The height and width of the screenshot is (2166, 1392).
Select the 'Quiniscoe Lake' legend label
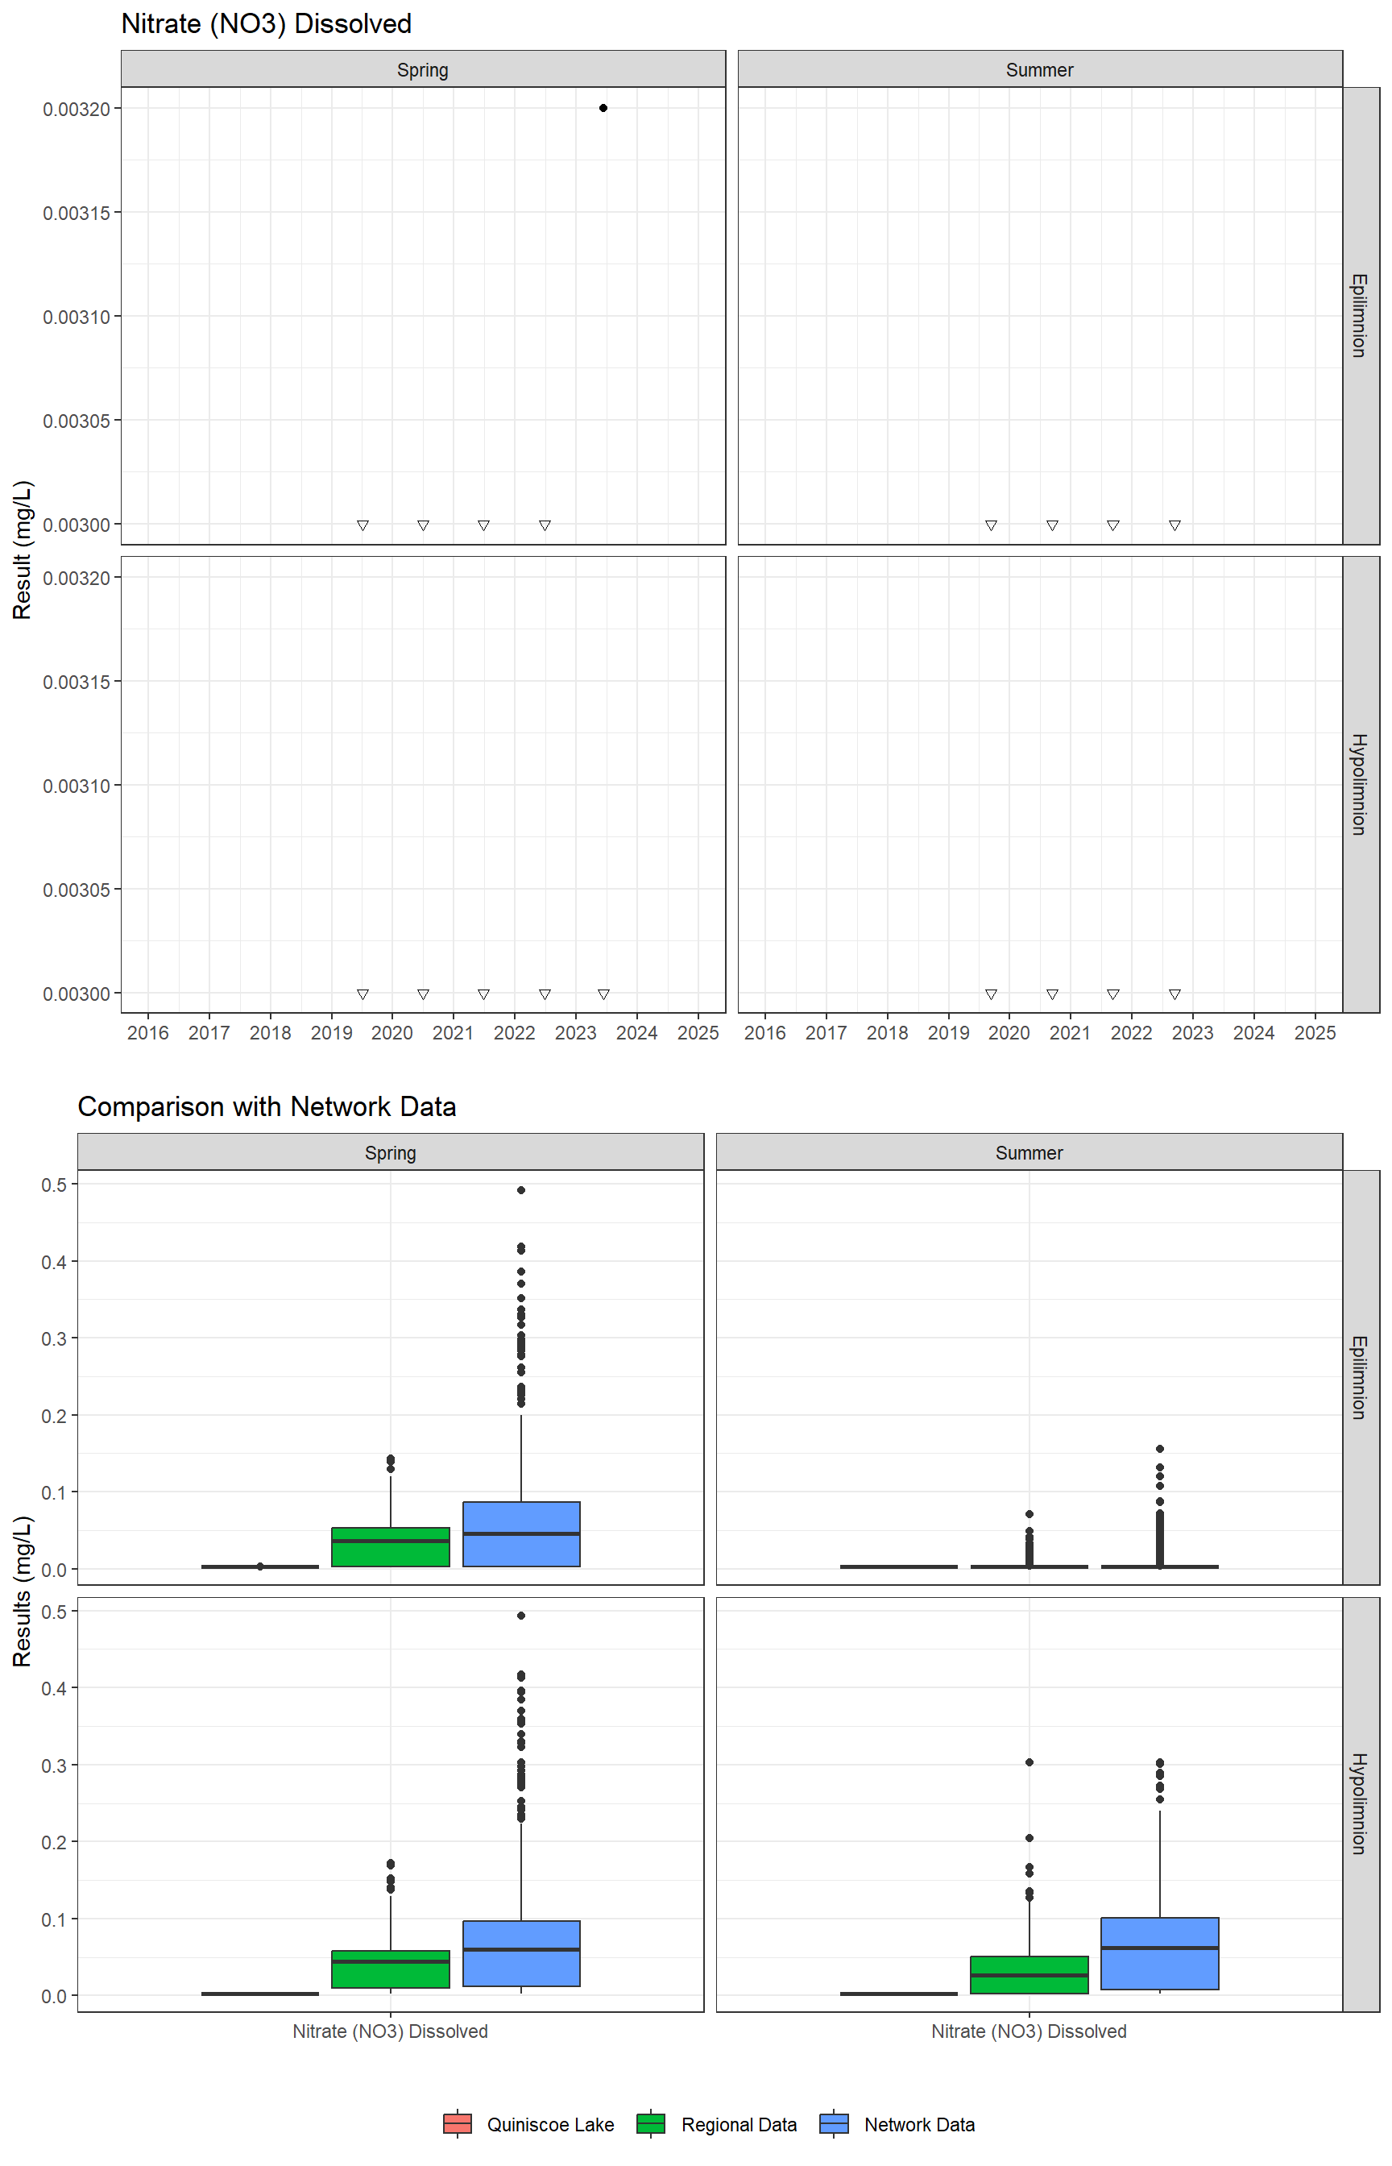point(550,2124)
